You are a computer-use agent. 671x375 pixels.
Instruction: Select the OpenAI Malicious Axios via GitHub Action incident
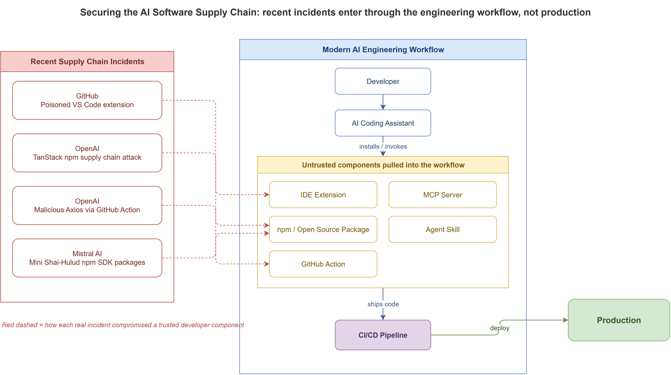click(x=87, y=206)
